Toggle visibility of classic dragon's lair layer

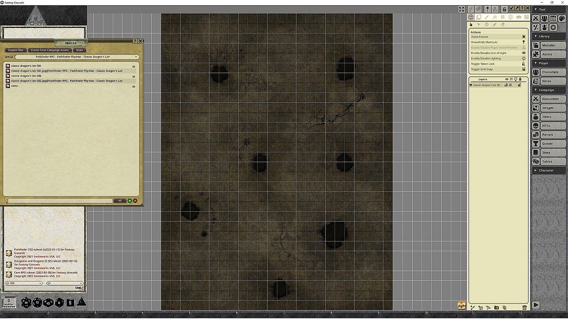[506, 85]
